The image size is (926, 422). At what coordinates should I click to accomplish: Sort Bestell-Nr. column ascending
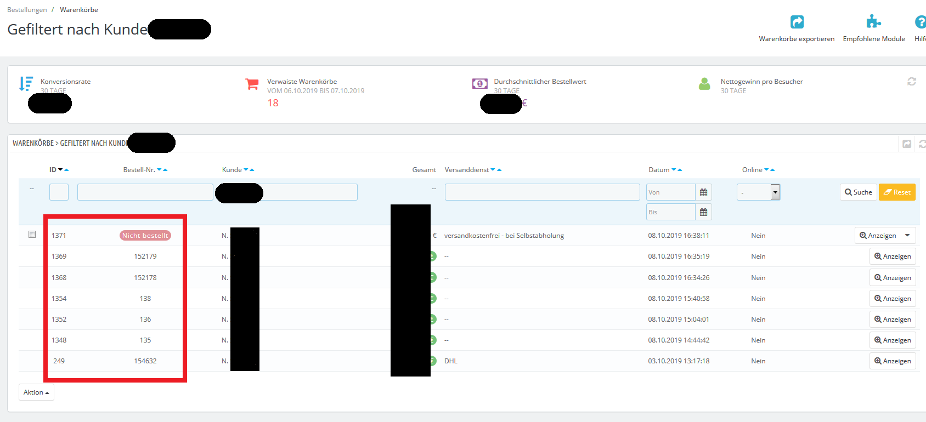pyautogui.click(x=165, y=170)
